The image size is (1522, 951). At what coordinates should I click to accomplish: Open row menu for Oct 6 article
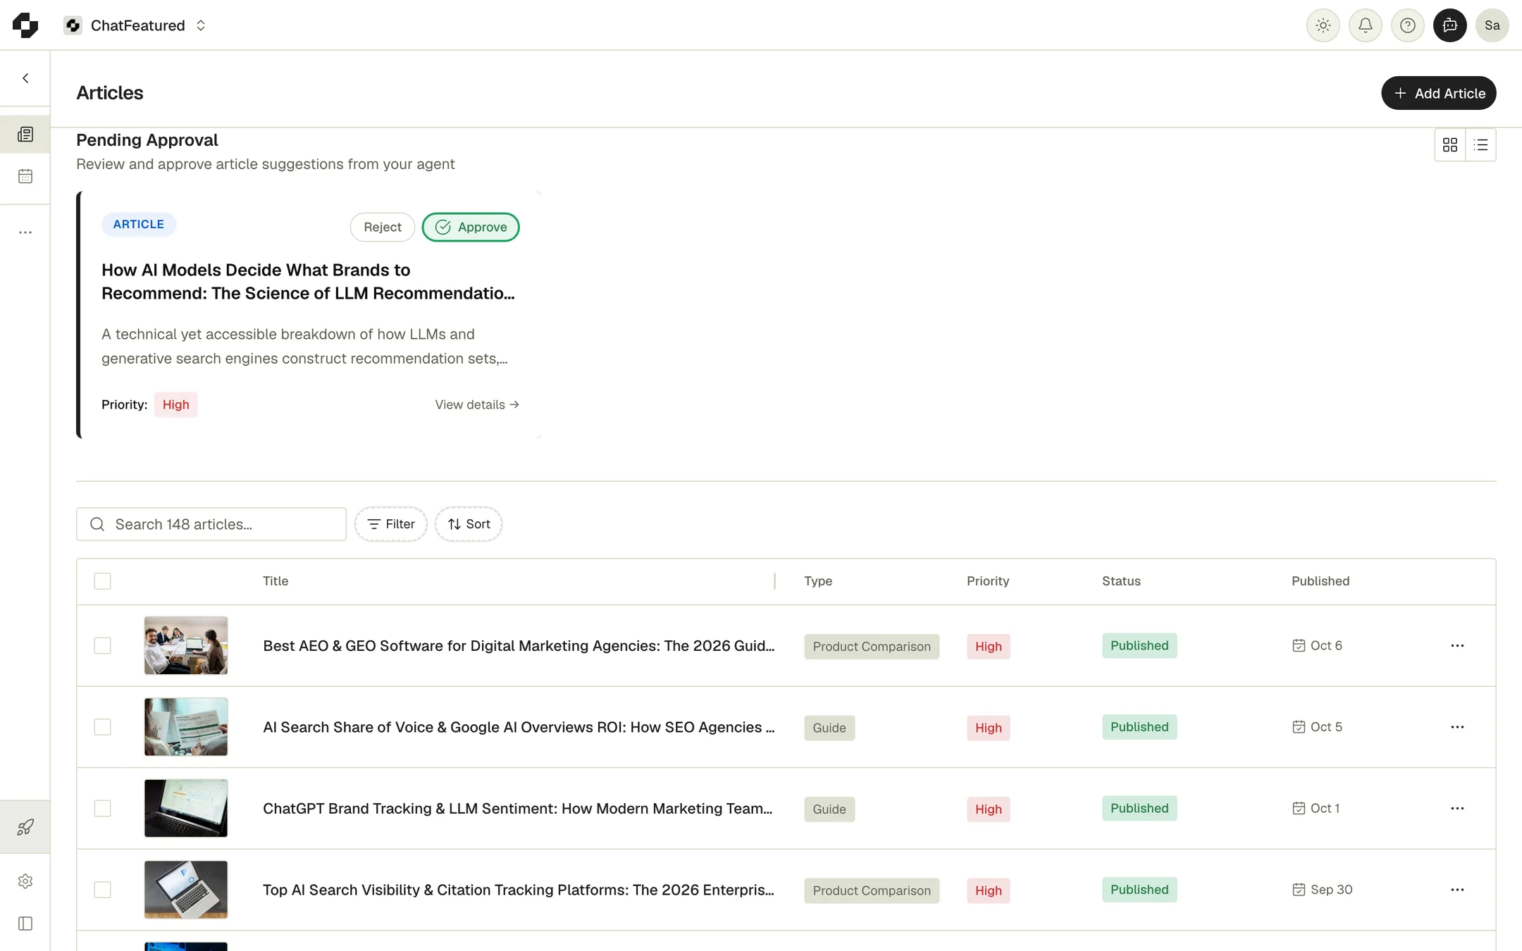(x=1457, y=645)
